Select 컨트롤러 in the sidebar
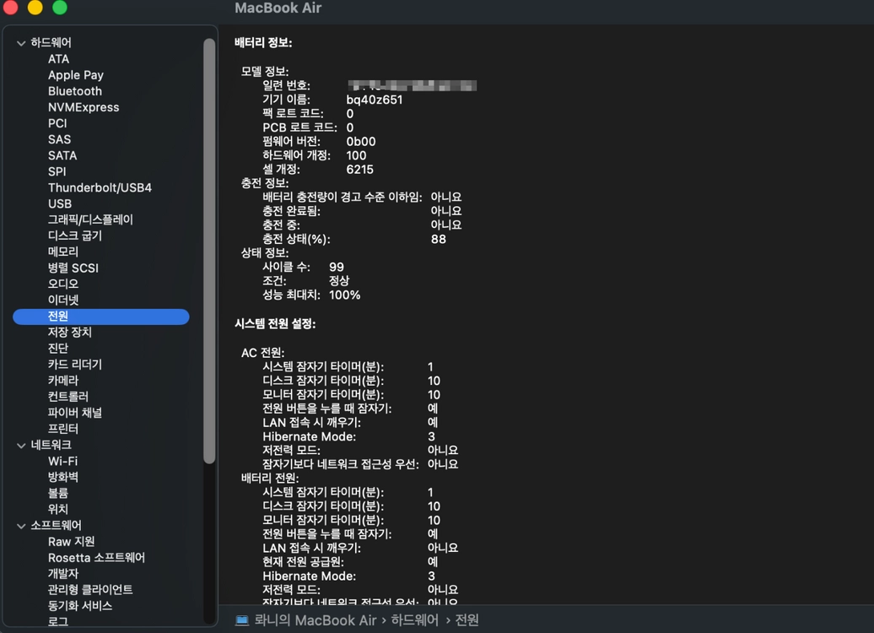Image resolution: width=874 pixels, height=633 pixels. pos(68,397)
